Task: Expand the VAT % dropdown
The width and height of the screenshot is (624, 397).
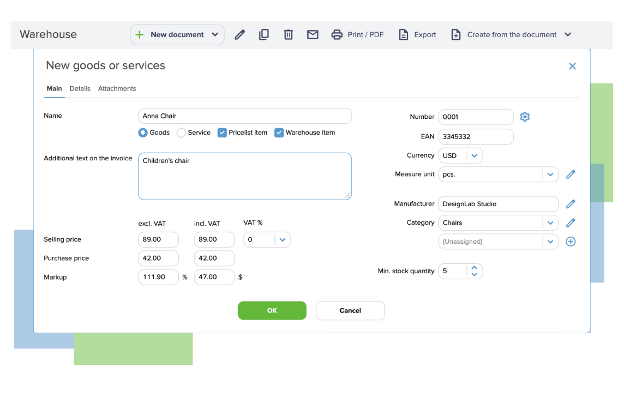Action: coord(283,239)
